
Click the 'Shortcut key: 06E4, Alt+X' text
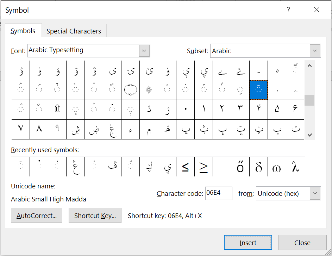coord(165,216)
